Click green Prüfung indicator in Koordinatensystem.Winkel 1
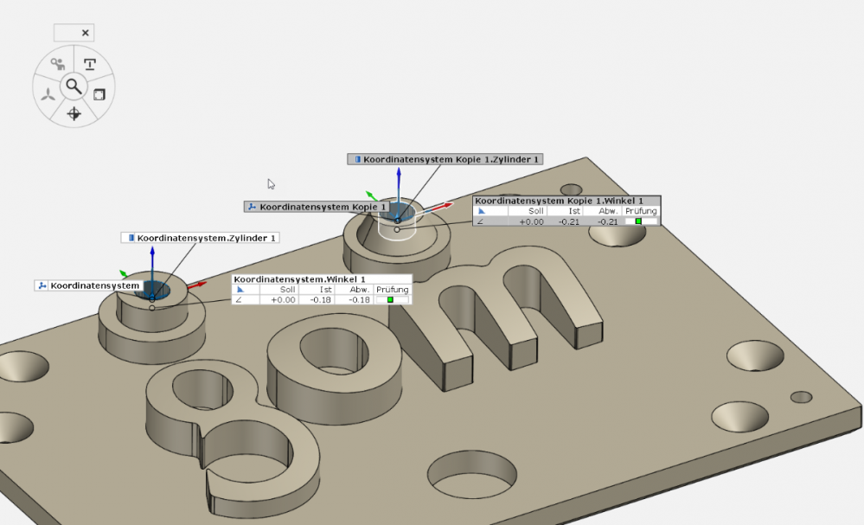The width and height of the screenshot is (864, 525). click(x=391, y=299)
